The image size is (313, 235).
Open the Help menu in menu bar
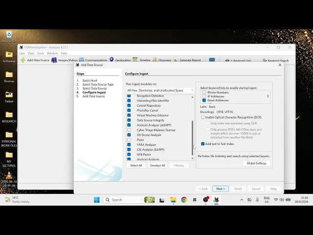tap(64, 53)
